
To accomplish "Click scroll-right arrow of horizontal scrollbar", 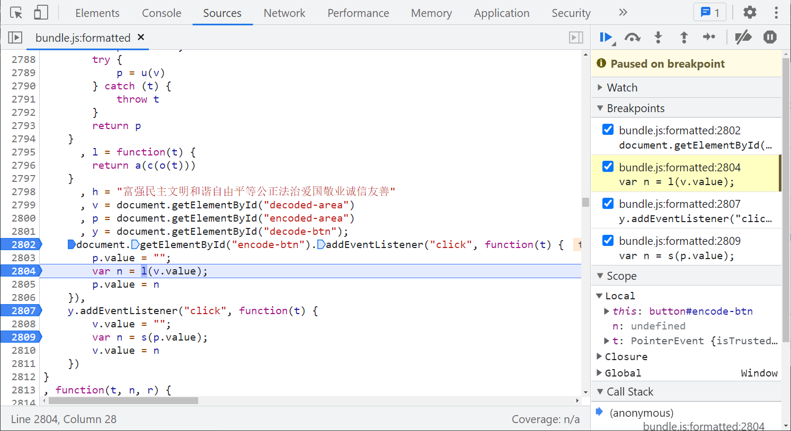I will (x=577, y=400).
